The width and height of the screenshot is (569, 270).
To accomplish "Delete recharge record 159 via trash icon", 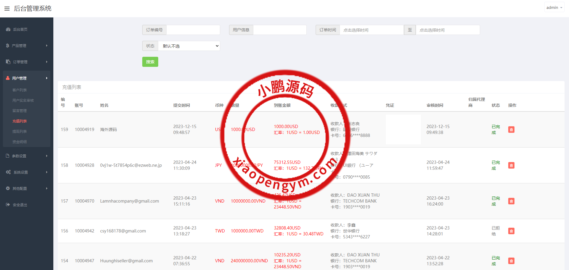I will [x=511, y=130].
